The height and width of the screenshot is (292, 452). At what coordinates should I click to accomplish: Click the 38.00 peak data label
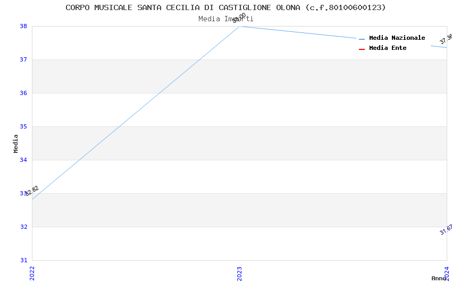239,18
